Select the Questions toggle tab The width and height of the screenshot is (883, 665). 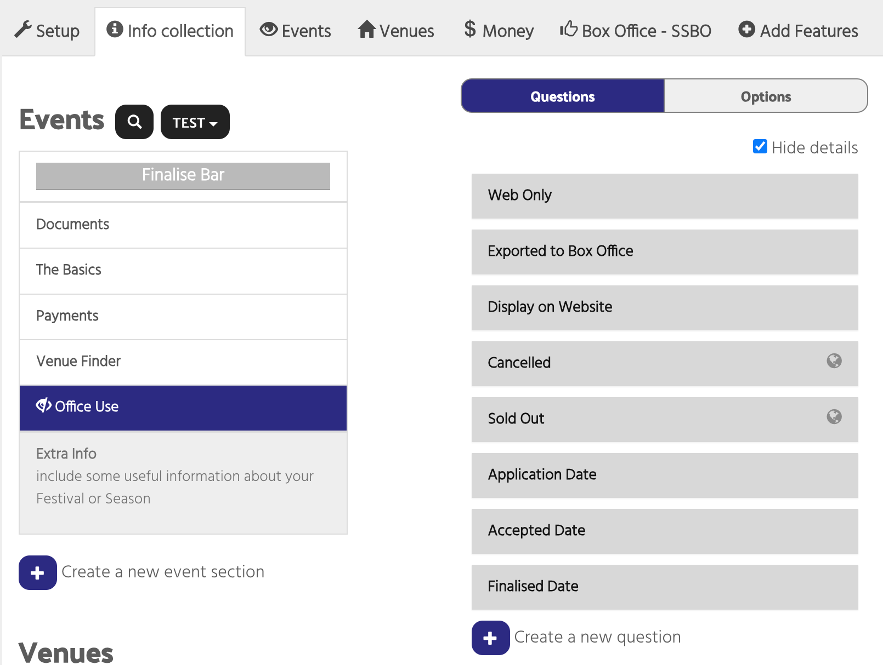click(x=563, y=96)
